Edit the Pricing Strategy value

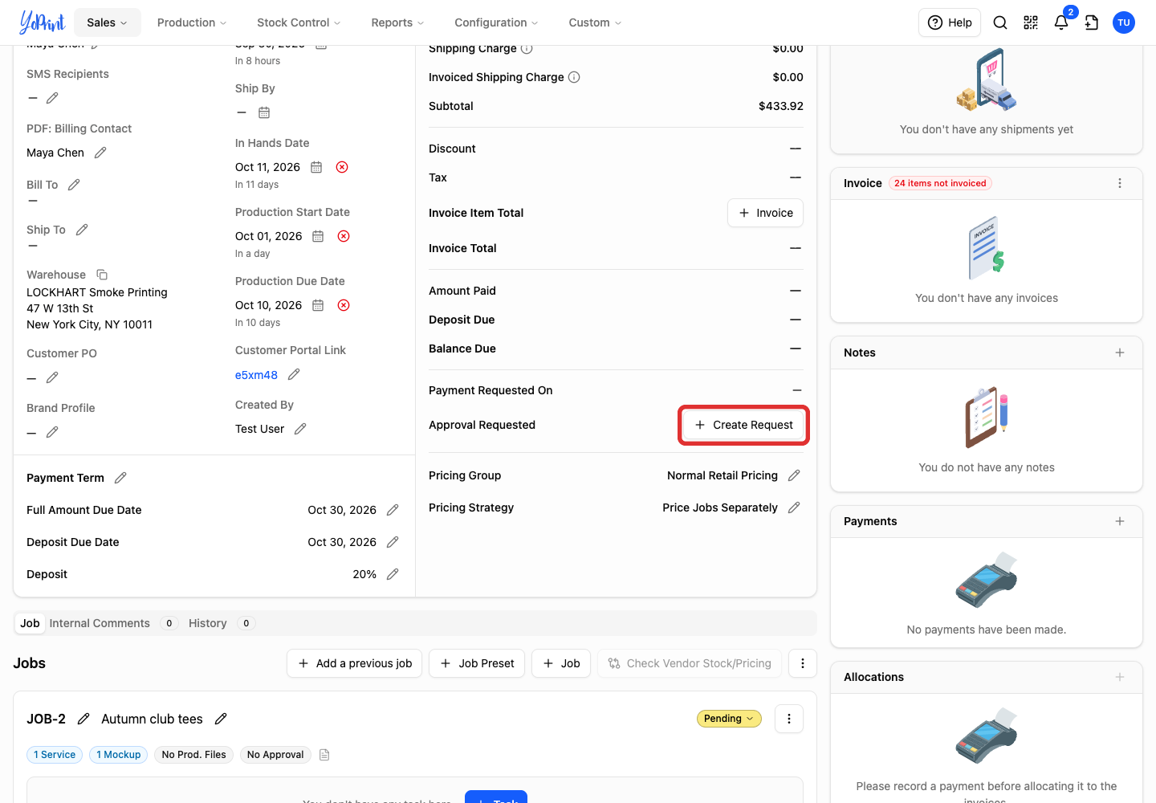coord(794,507)
